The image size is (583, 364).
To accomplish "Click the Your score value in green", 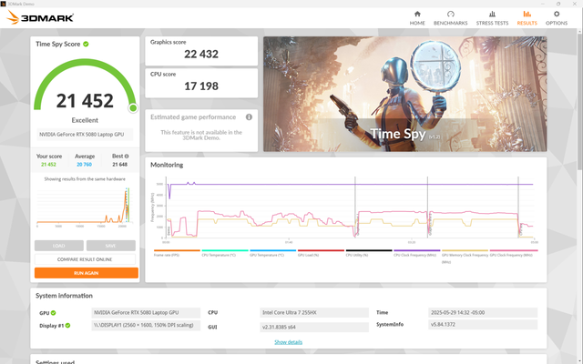I will tap(48, 164).
